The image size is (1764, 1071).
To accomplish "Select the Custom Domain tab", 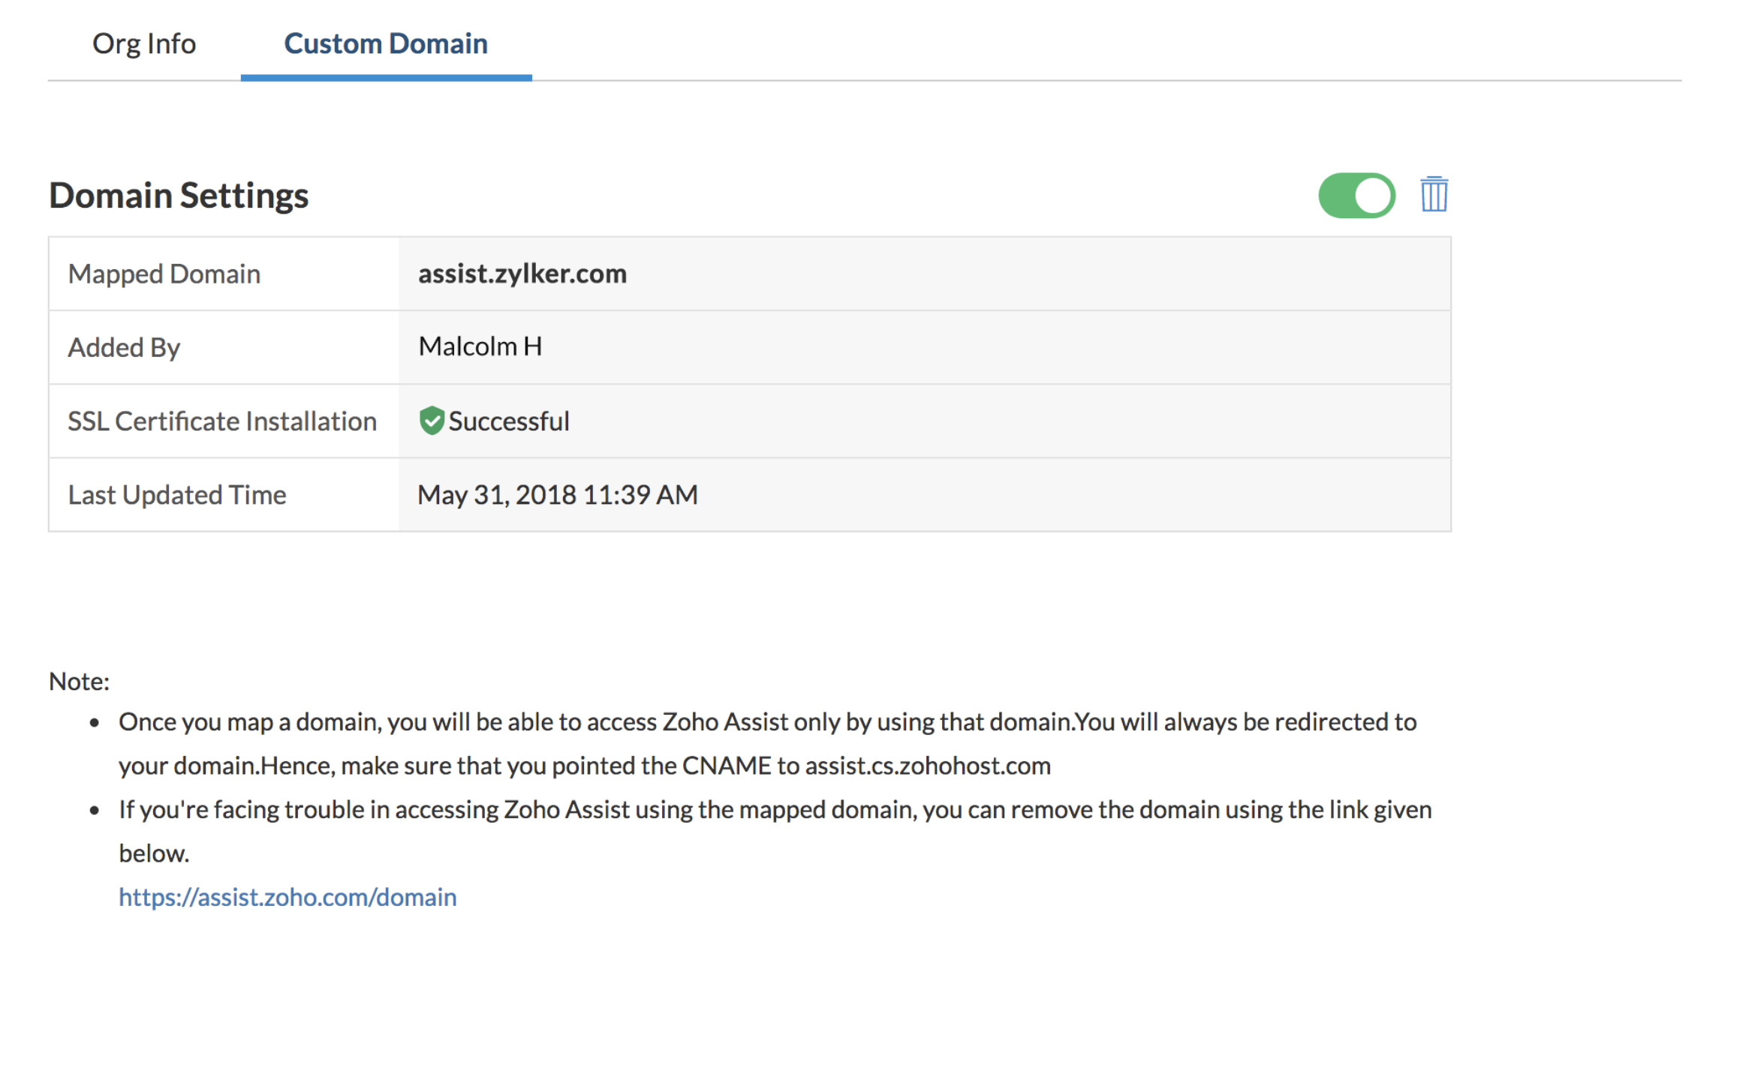I will pos(386,43).
